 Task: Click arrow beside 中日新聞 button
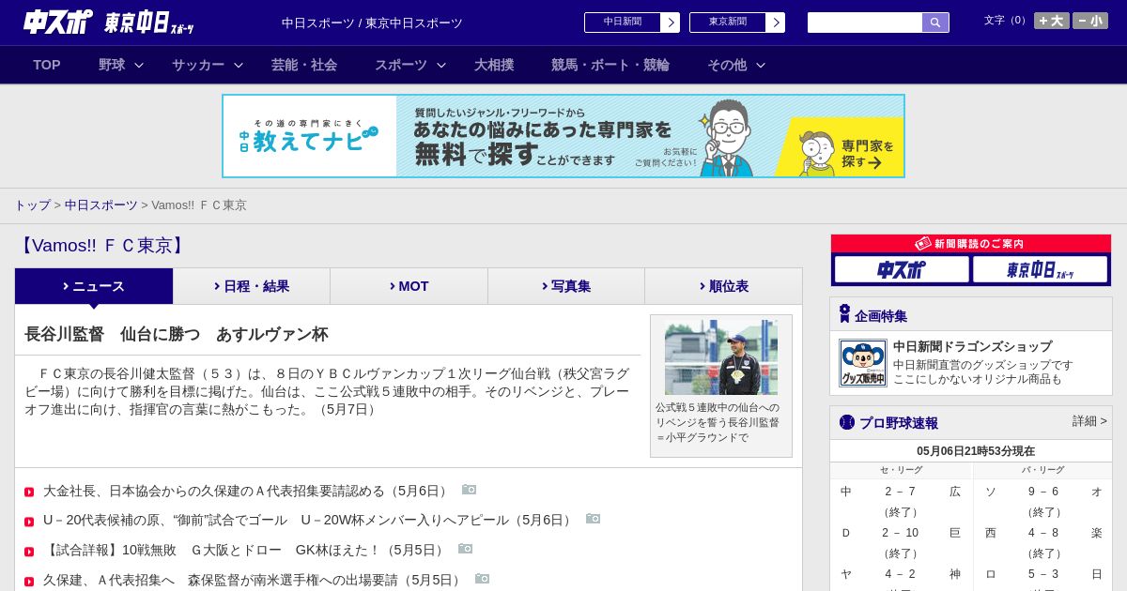point(671,23)
